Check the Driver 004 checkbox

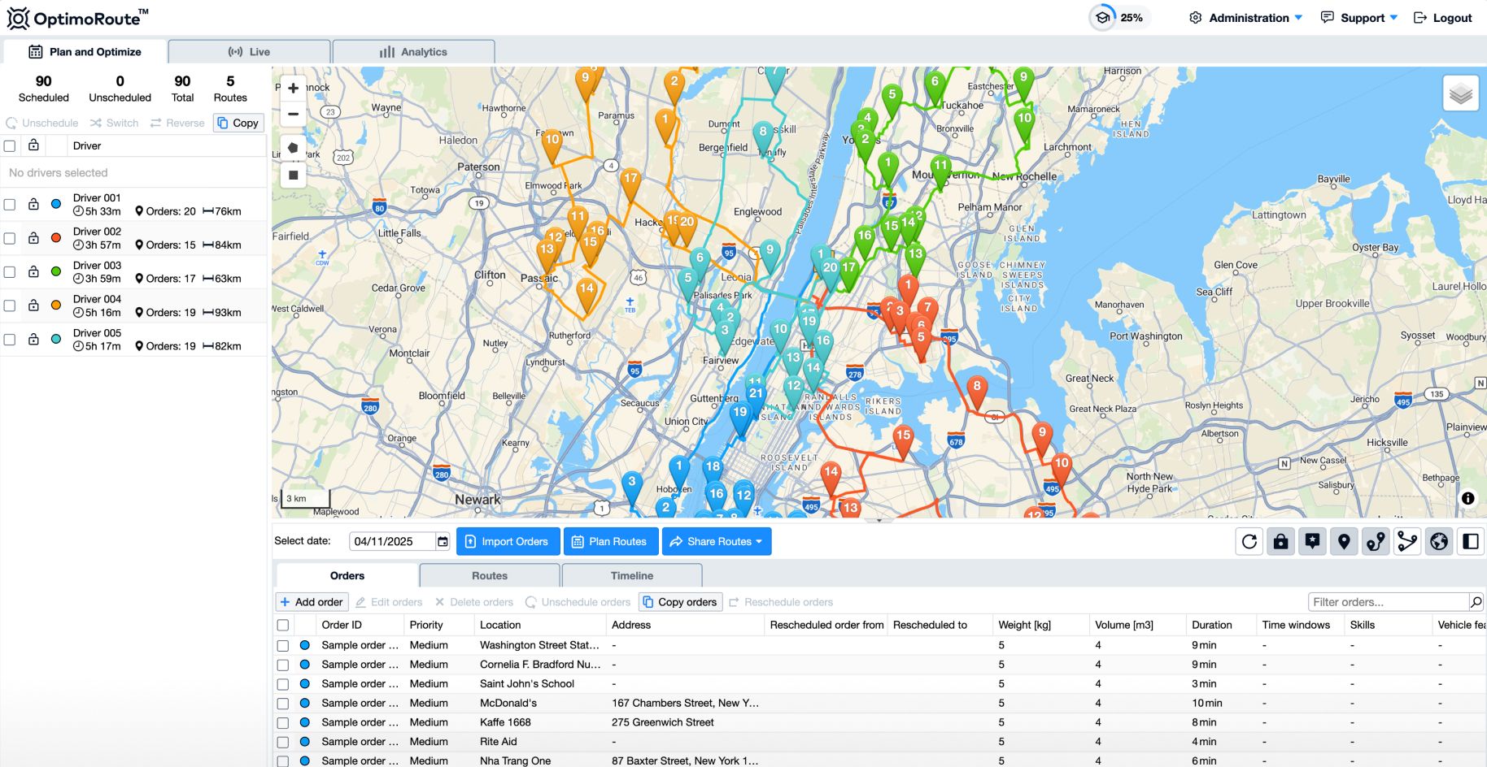[x=10, y=305]
